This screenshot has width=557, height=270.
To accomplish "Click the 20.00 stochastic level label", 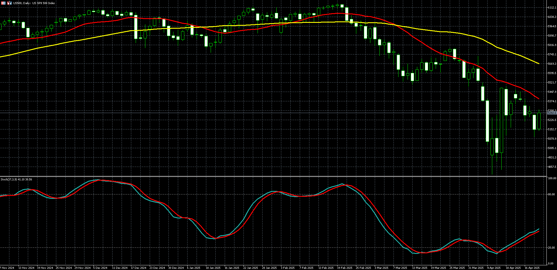I will tap(552, 248).
